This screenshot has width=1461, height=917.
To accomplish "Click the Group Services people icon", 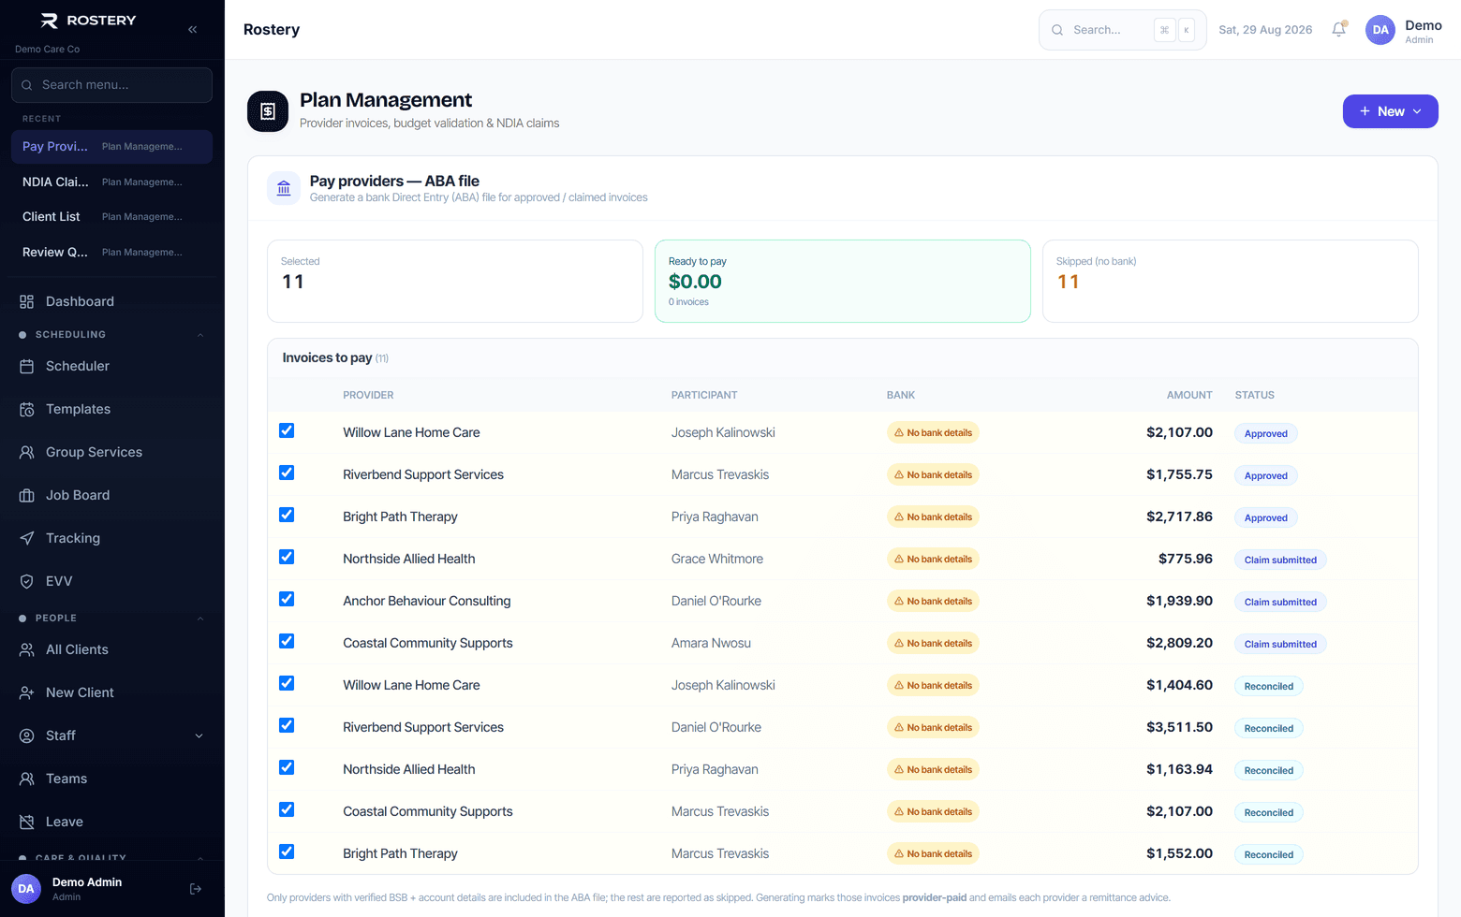I will click(27, 452).
